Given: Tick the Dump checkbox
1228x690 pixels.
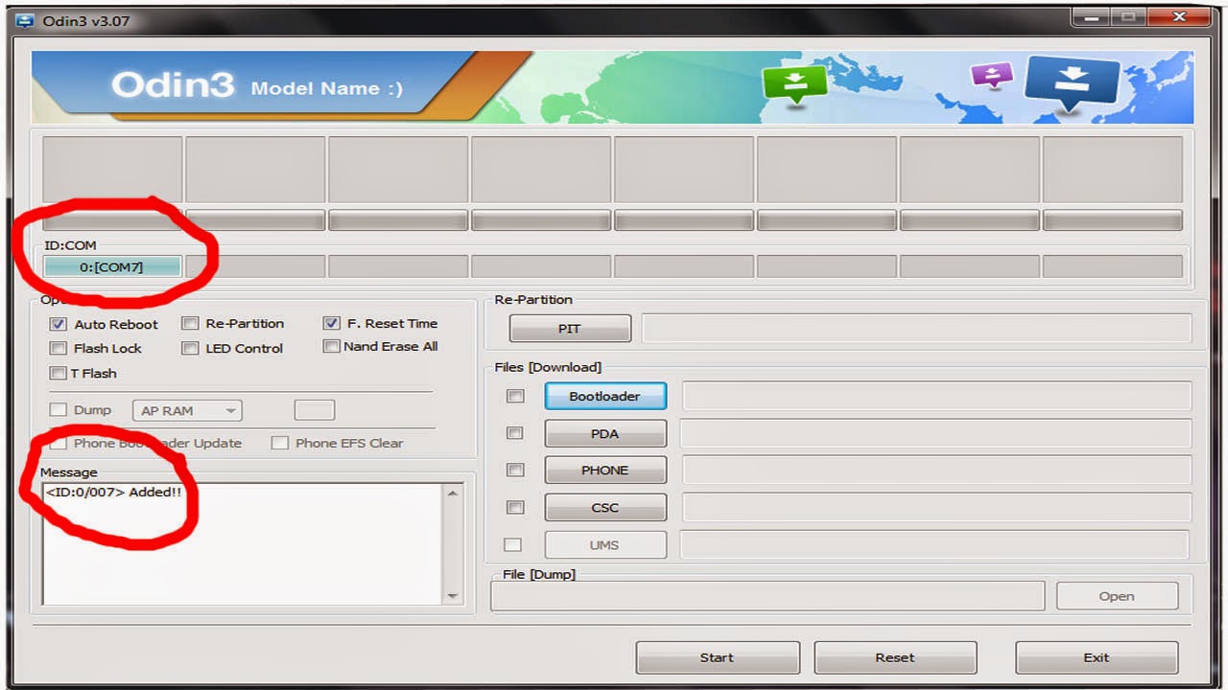Looking at the screenshot, I should pyautogui.click(x=59, y=410).
